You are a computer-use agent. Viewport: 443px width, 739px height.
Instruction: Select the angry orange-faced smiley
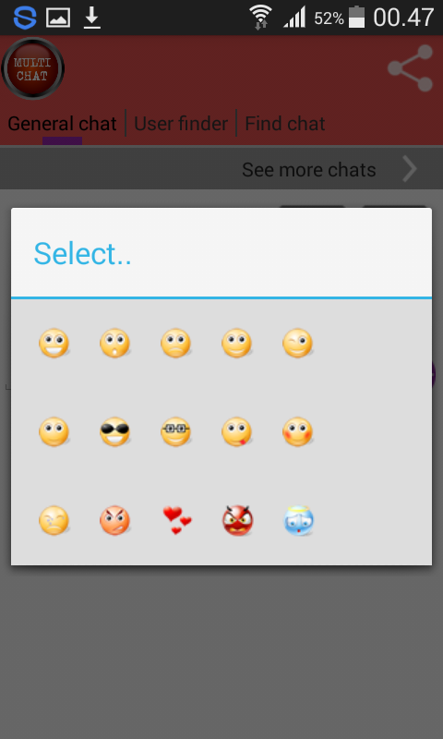[114, 520]
